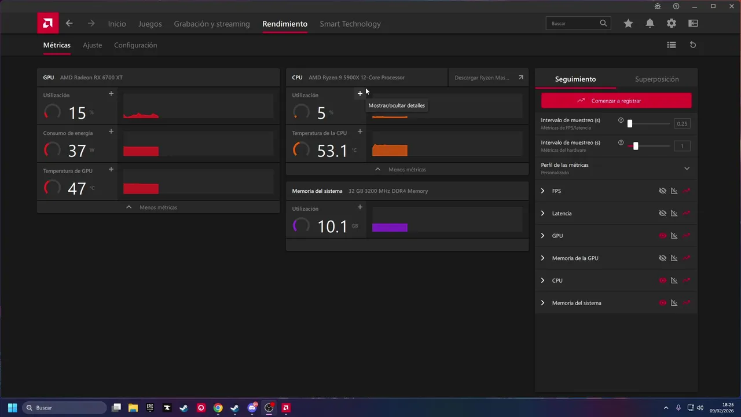Open favorites star icon

(x=628, y=24)
